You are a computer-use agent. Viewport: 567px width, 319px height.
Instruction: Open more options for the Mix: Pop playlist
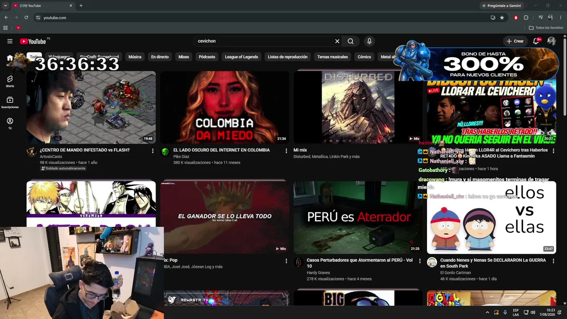(x=286, y=261)
